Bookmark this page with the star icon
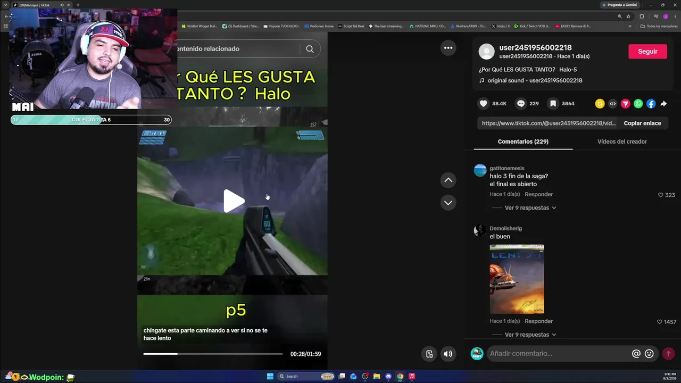The height and width of the screenshot is (383, 681). 628,16
